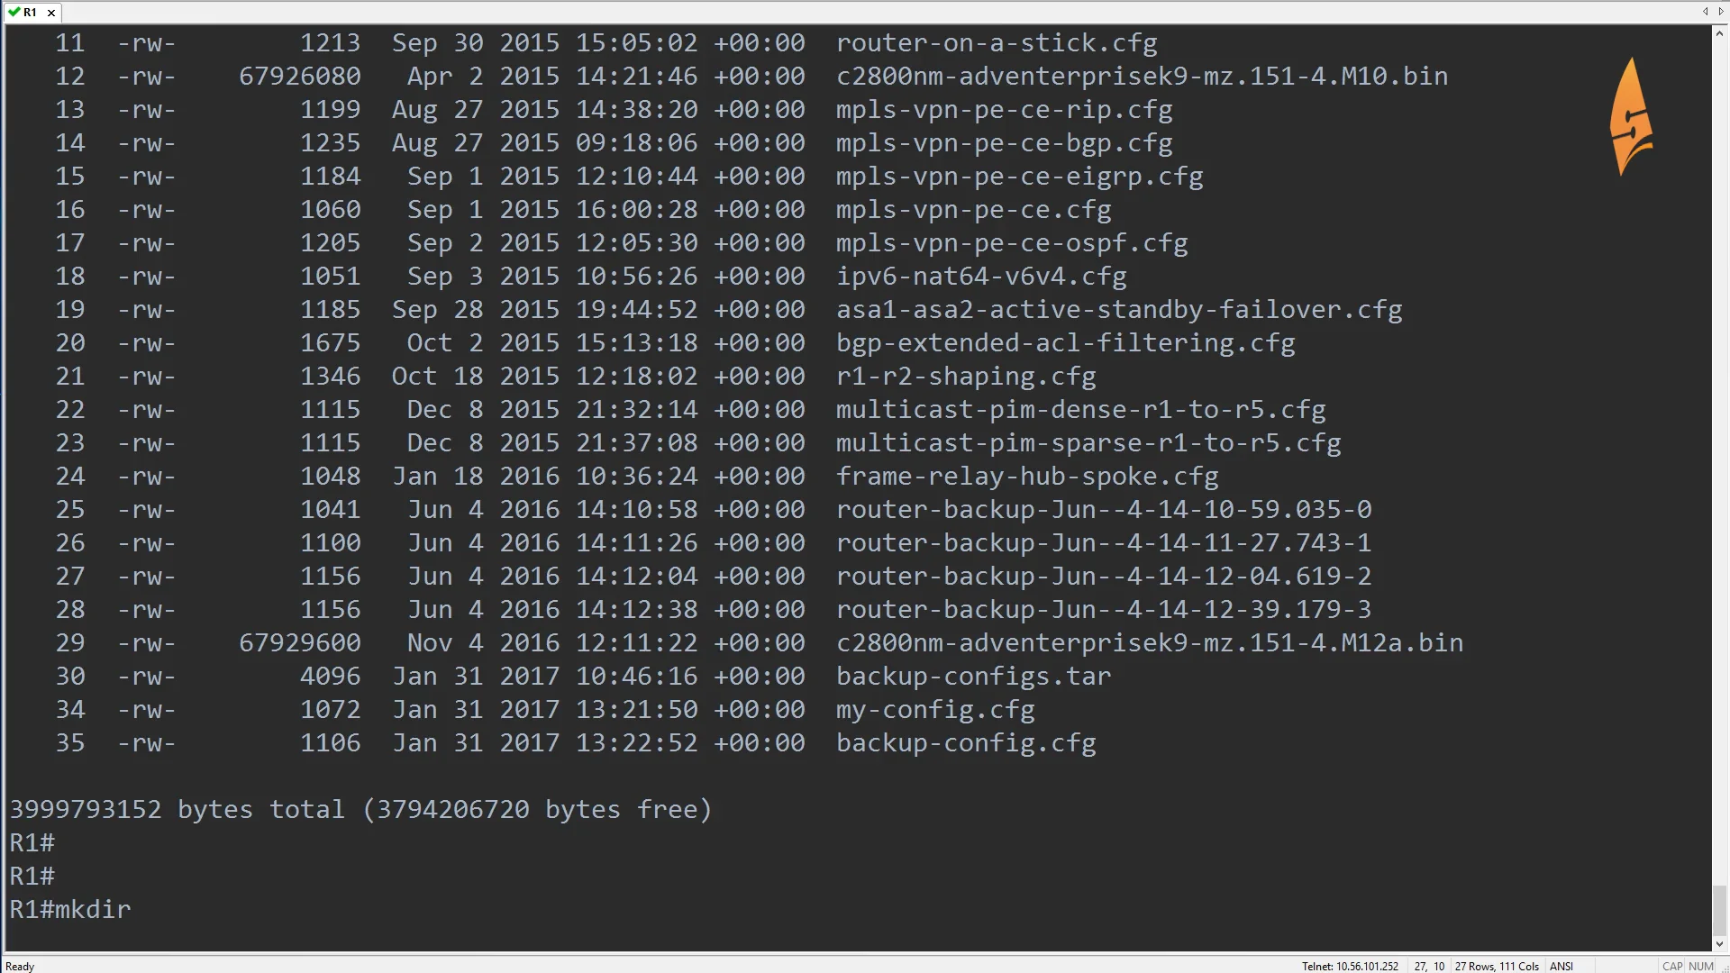This screenshot has height=973, width=1730.
Task: Click the orange flame logo watermark
Action: (1631, 117)
